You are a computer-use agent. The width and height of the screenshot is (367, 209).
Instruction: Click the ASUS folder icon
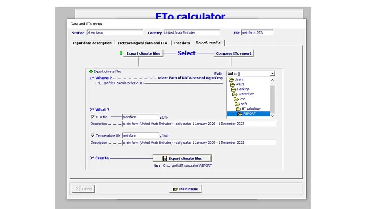[x=232, y=84]
